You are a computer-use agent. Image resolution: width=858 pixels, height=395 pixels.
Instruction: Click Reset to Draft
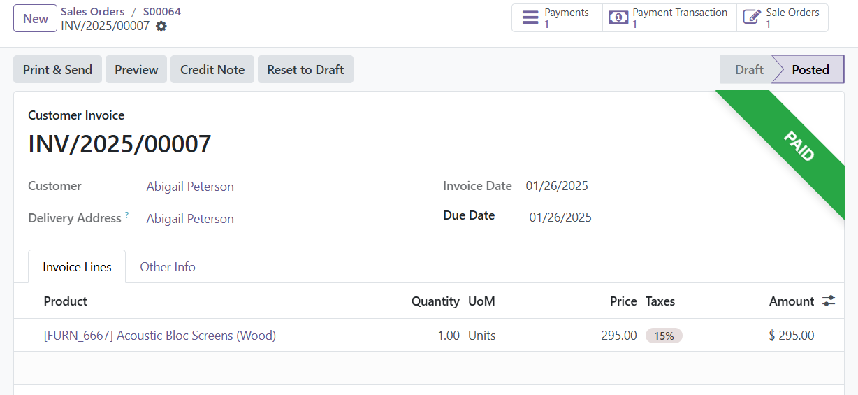(x=305, y=69)
